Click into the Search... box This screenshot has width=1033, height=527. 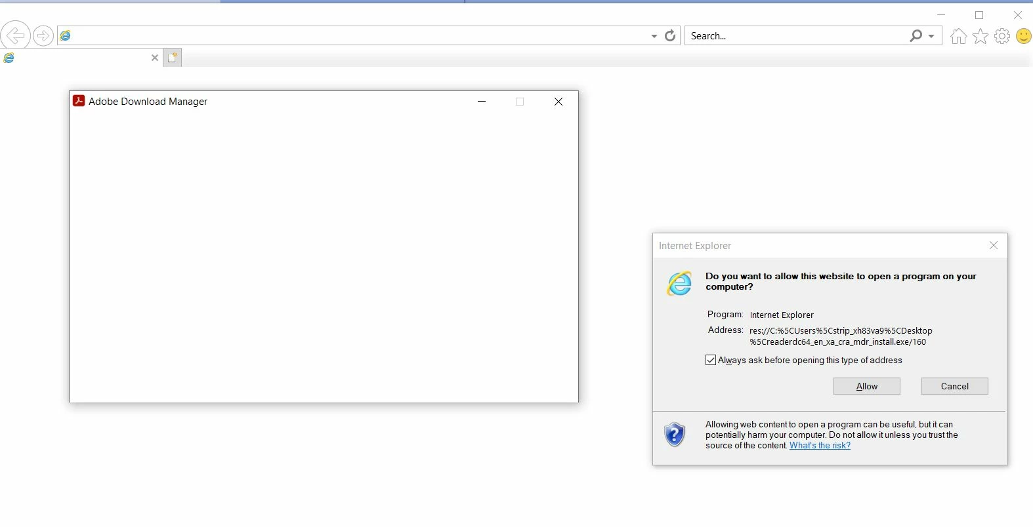(797, 36)
